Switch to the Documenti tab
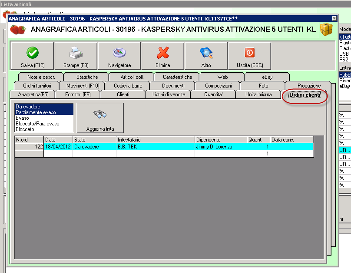This screenshot has height=273, width=351. pos(173,86)
